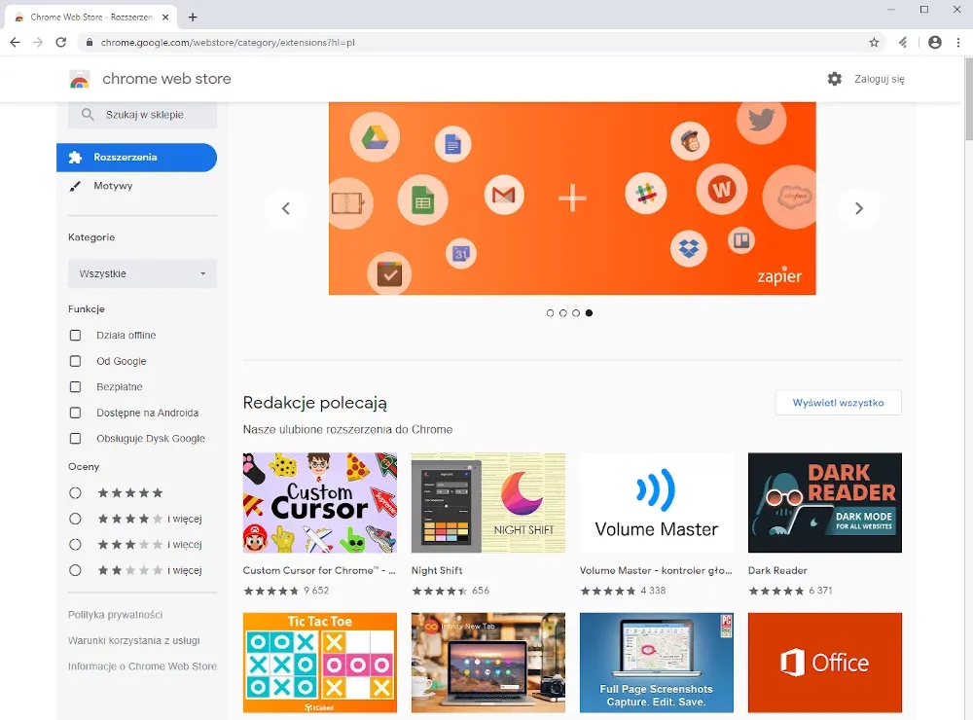Click Wyświetl wszystko for recommended extensions

(x=838, y=402)
